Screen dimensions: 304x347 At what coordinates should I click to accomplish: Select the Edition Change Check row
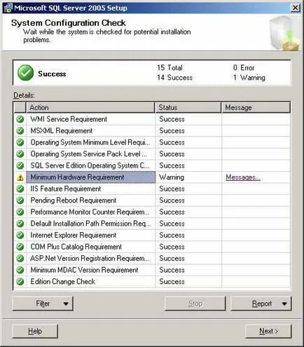tap(152, 282)
